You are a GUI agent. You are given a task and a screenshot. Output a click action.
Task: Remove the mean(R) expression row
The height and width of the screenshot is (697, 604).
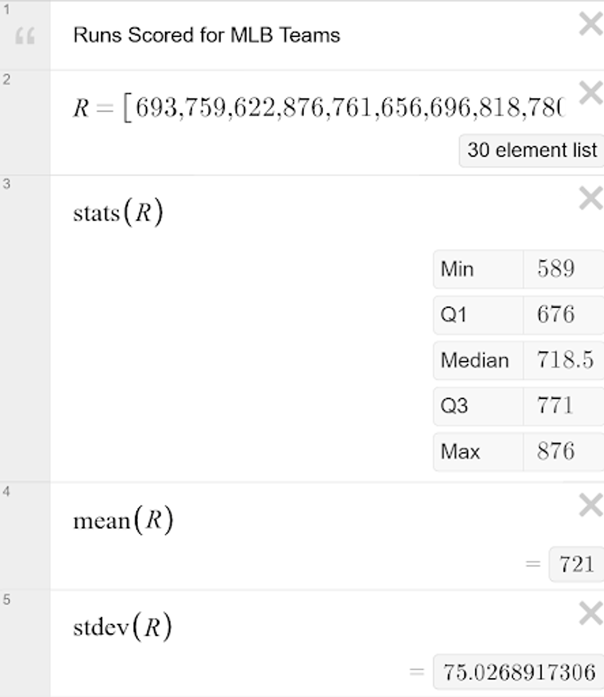click(x=590, y=505)
